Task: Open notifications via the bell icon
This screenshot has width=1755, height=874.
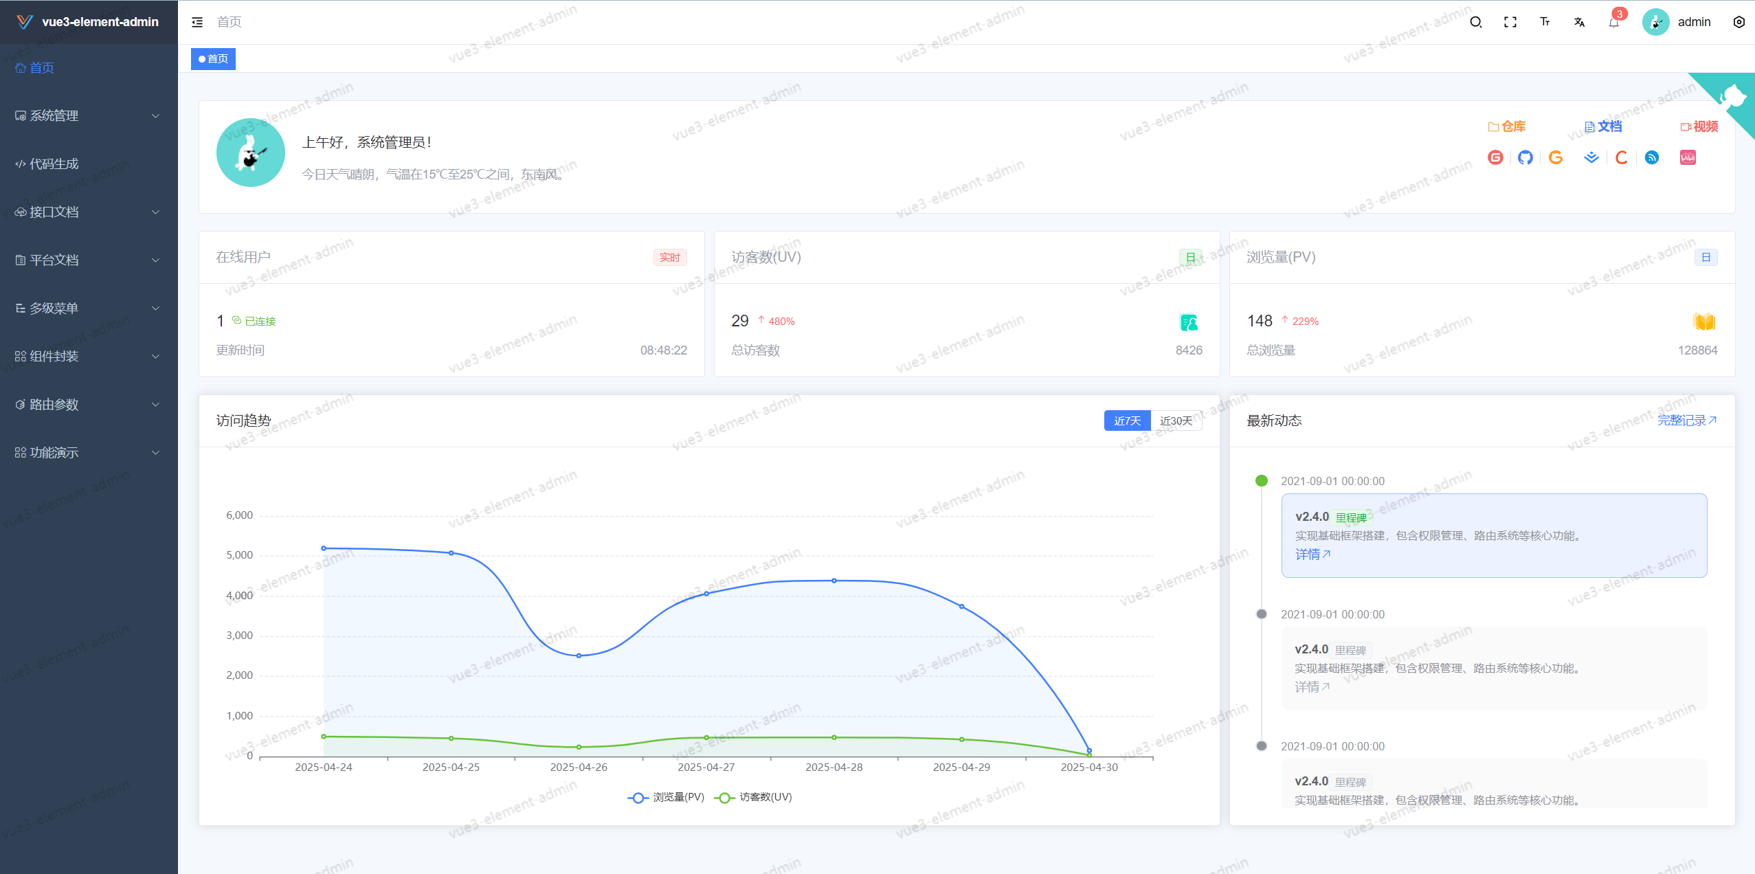Action: (1613, 22)
